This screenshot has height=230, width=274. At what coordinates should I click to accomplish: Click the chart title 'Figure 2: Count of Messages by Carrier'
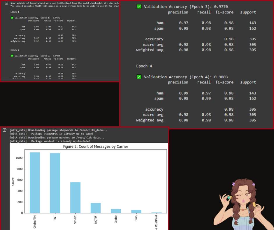(x=96, y=147)
